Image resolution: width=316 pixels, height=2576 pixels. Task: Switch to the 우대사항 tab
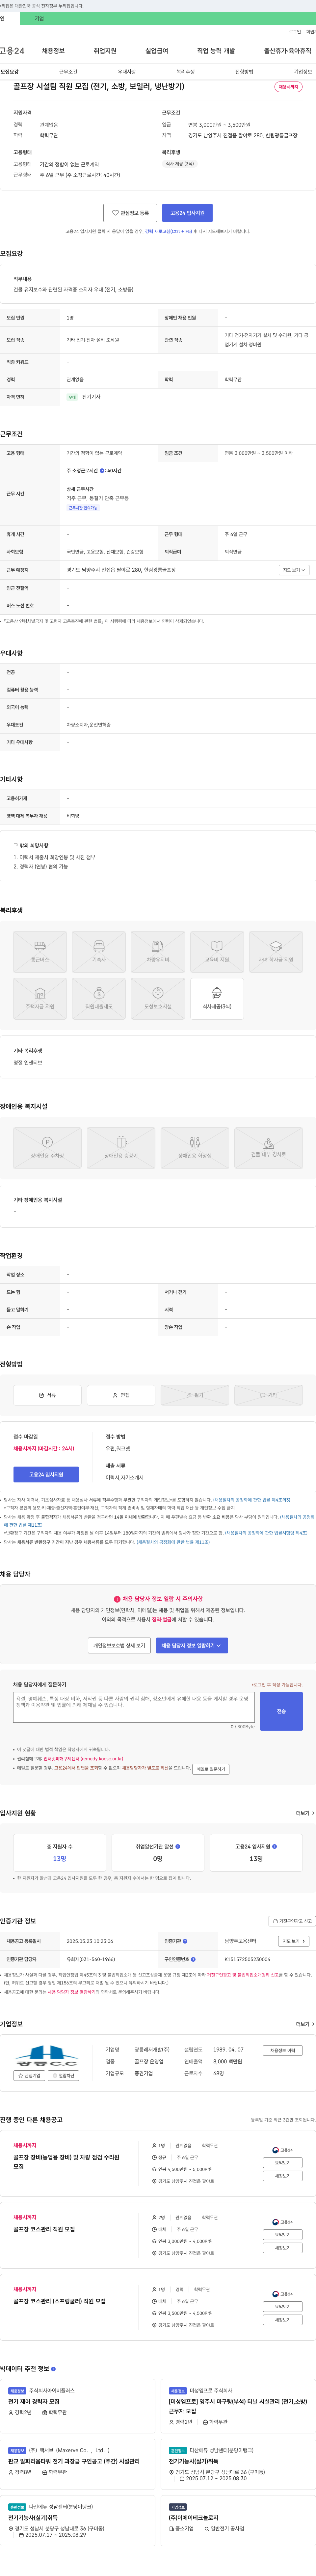(x=127, y=72)
